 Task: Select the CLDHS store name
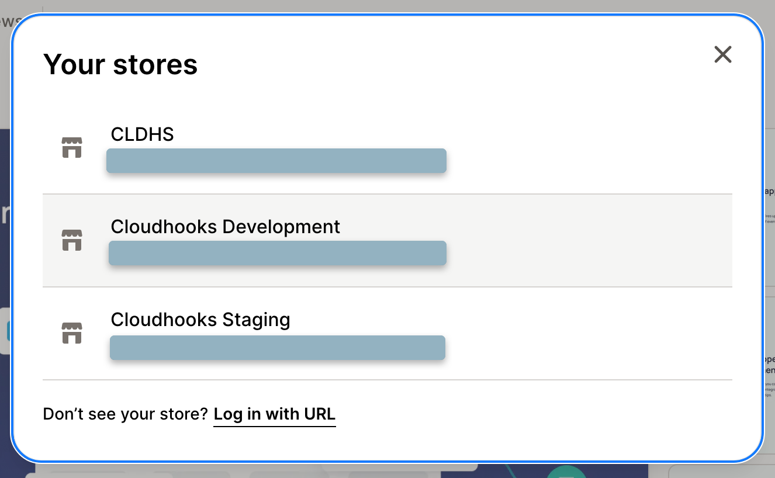click(142, 134)
